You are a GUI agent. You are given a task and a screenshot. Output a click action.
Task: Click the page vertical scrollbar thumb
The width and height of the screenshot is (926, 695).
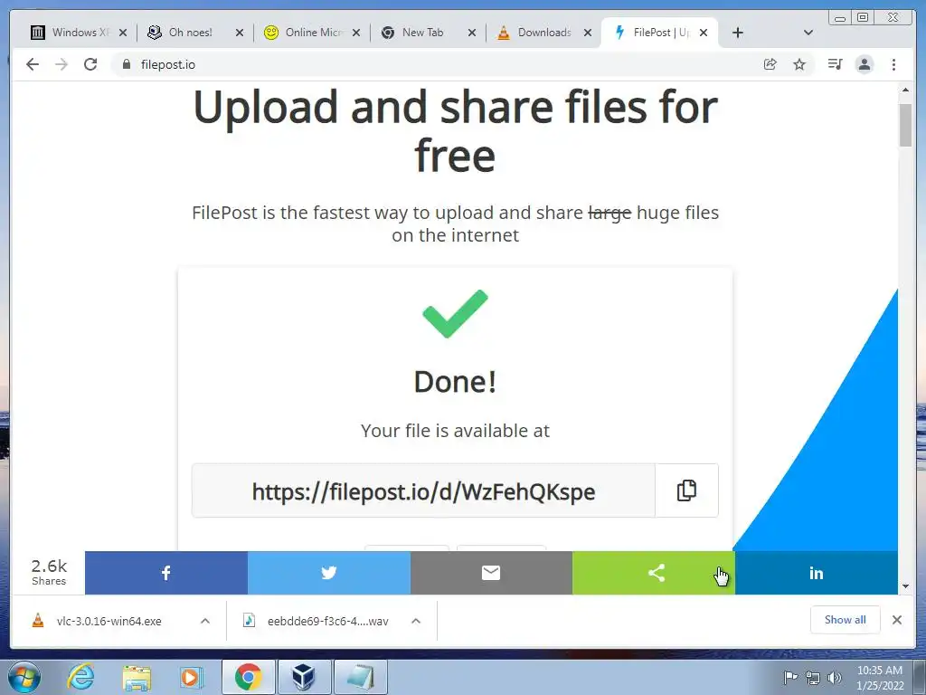(x=905, y=125)
